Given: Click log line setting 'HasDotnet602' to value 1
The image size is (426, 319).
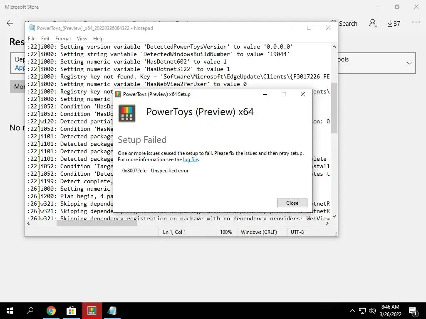Looking at the screenshot, I should pos(127,61).
